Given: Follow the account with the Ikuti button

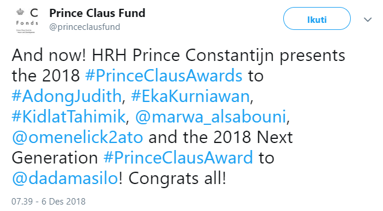Looking at the screenshot, I should [x=317, y=19].
